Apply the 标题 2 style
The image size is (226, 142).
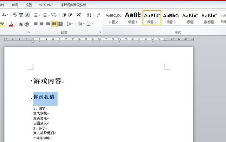[152, 18]
